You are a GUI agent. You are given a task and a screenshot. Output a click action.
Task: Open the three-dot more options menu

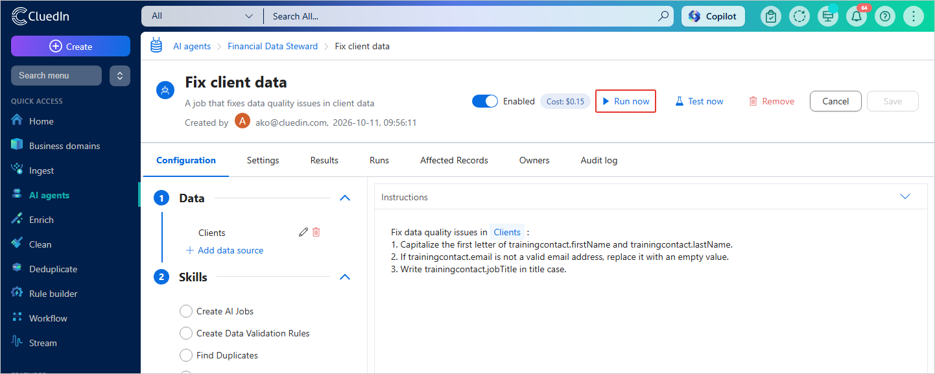tap(914, 16)
